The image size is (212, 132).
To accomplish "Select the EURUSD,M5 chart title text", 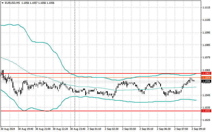I will [12, 3].
